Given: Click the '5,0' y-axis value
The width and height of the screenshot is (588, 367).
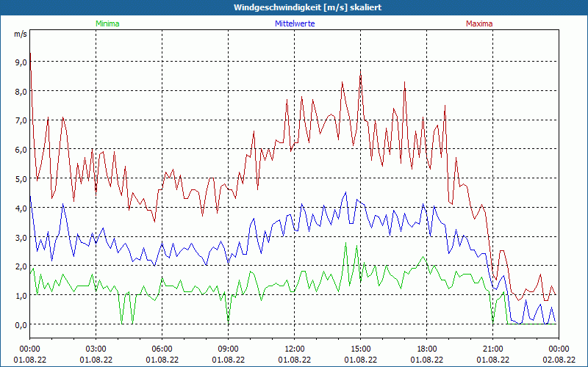Looking at the screenshot, I should 21,179.
